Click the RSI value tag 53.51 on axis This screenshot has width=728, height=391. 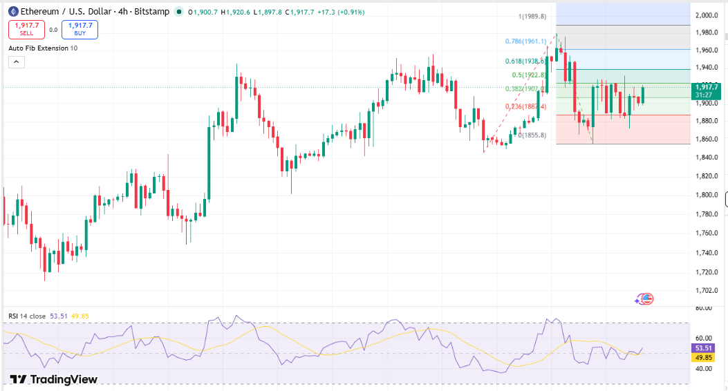tap(703, 348)
